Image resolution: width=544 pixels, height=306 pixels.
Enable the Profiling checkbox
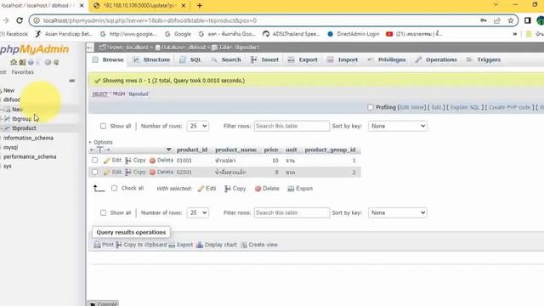[371, 107]
